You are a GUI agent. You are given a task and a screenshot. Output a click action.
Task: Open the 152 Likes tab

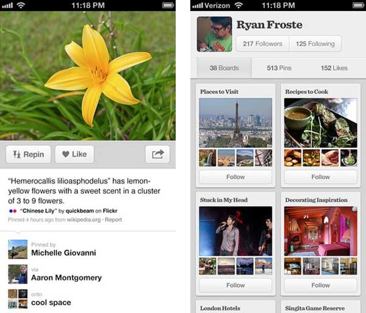[x=334, y=68]
